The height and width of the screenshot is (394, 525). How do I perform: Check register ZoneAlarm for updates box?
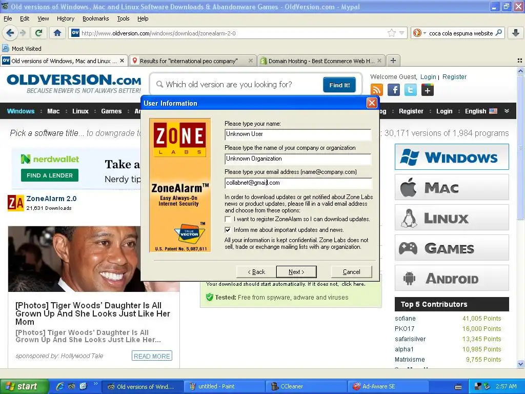[228, 219]
